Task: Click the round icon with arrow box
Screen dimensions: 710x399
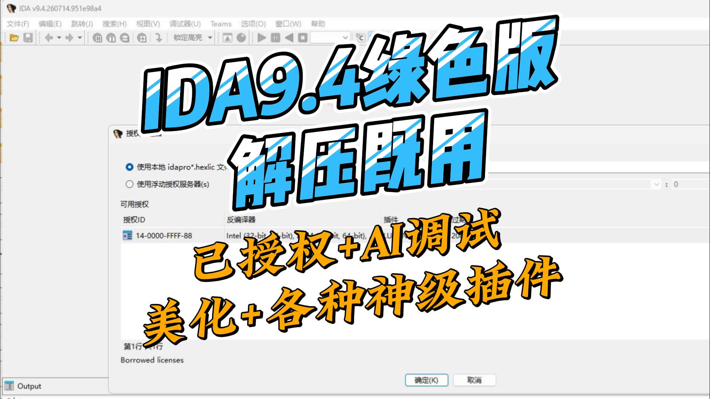Action: click(142, 38)
